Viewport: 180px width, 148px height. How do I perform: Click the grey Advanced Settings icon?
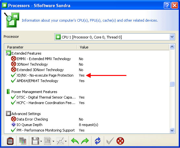(x=8, y=113)
